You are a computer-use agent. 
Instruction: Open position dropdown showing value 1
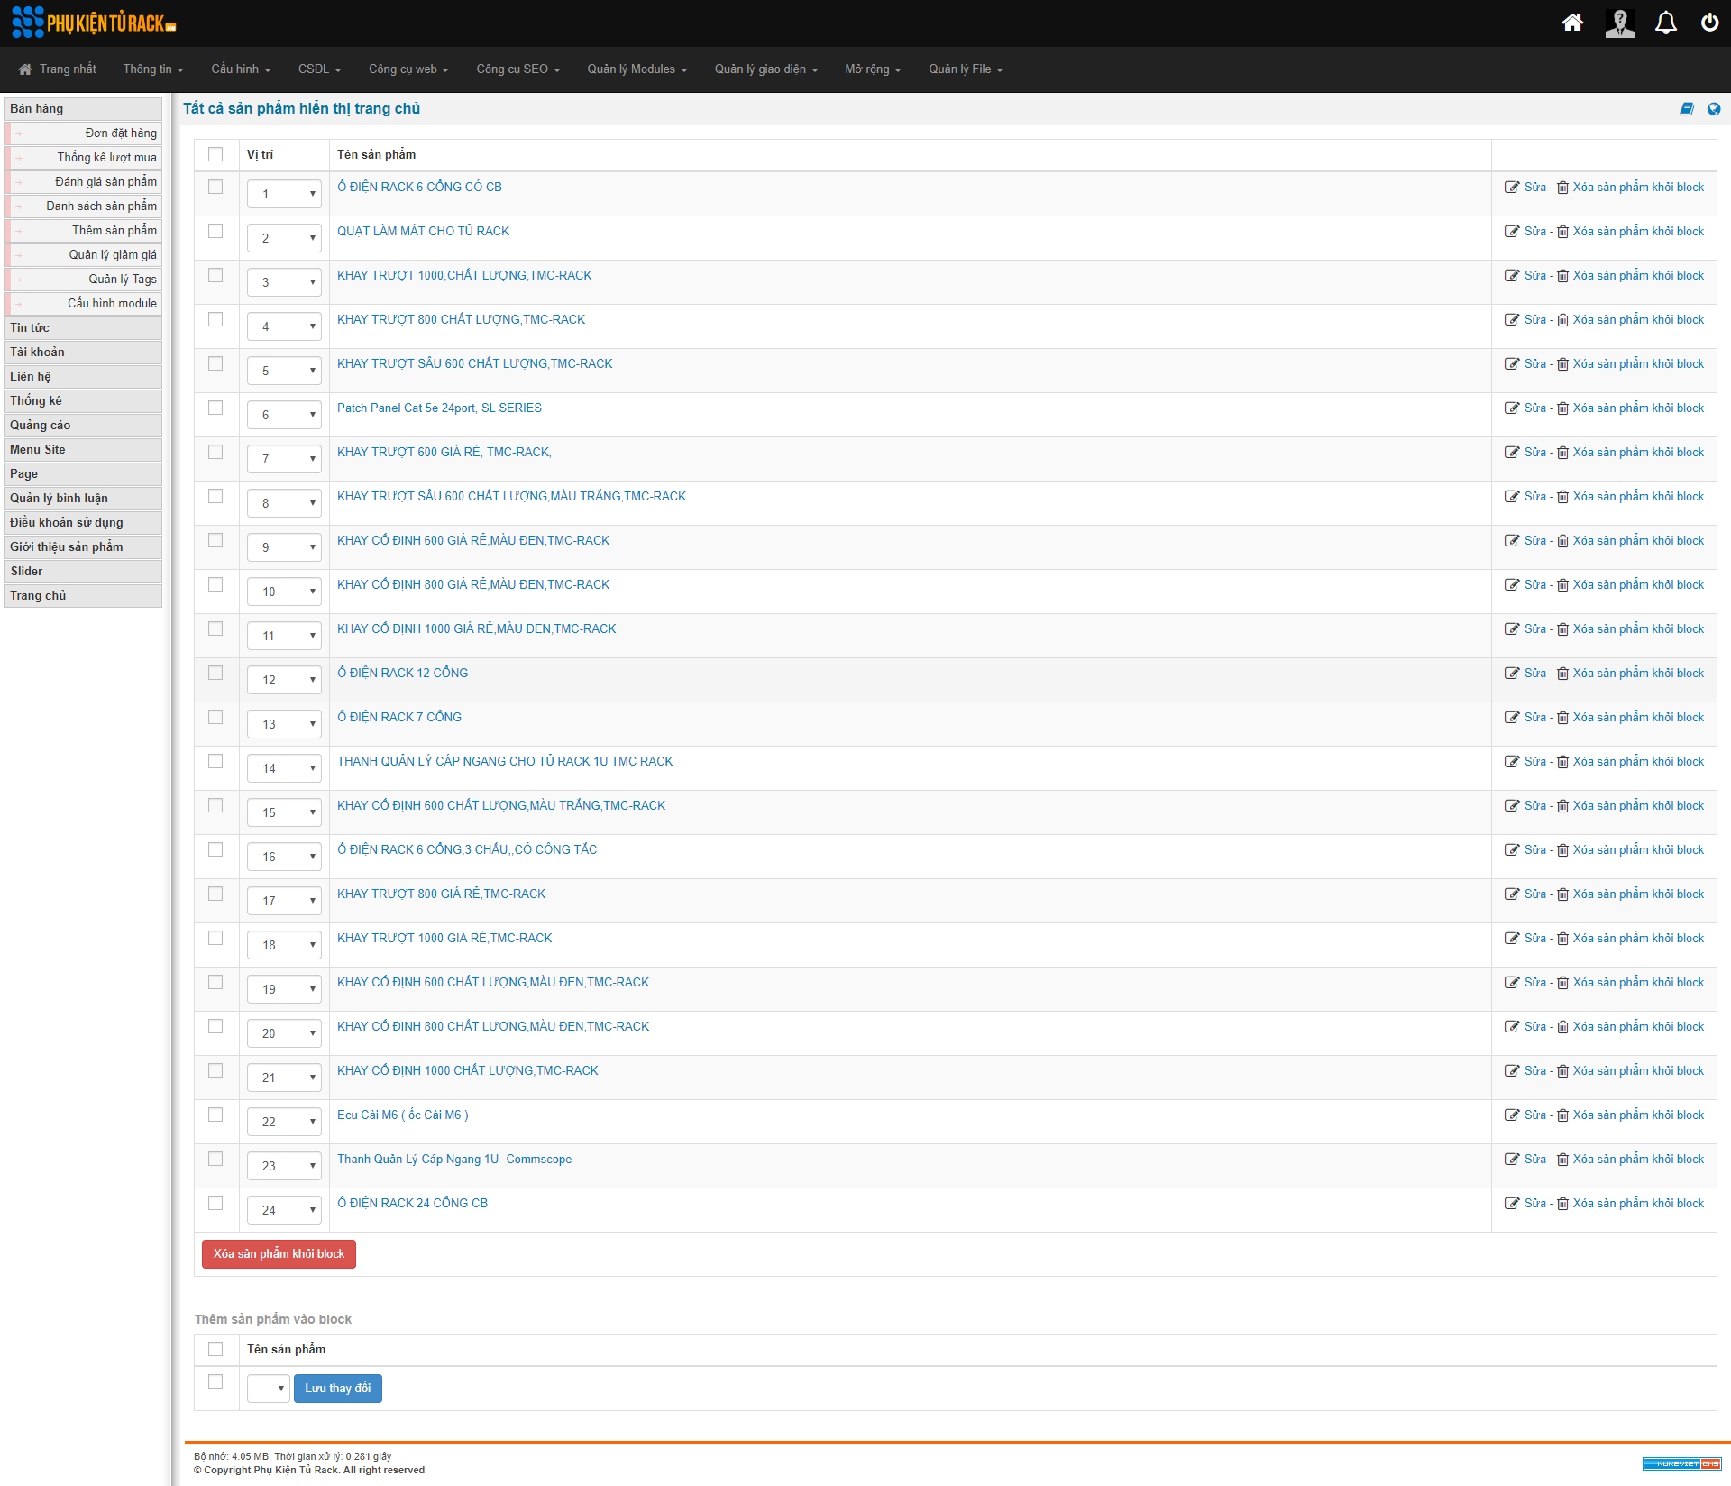(284, 194)
